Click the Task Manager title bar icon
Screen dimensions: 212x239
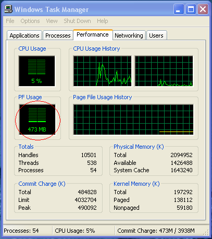pos(8,9)
